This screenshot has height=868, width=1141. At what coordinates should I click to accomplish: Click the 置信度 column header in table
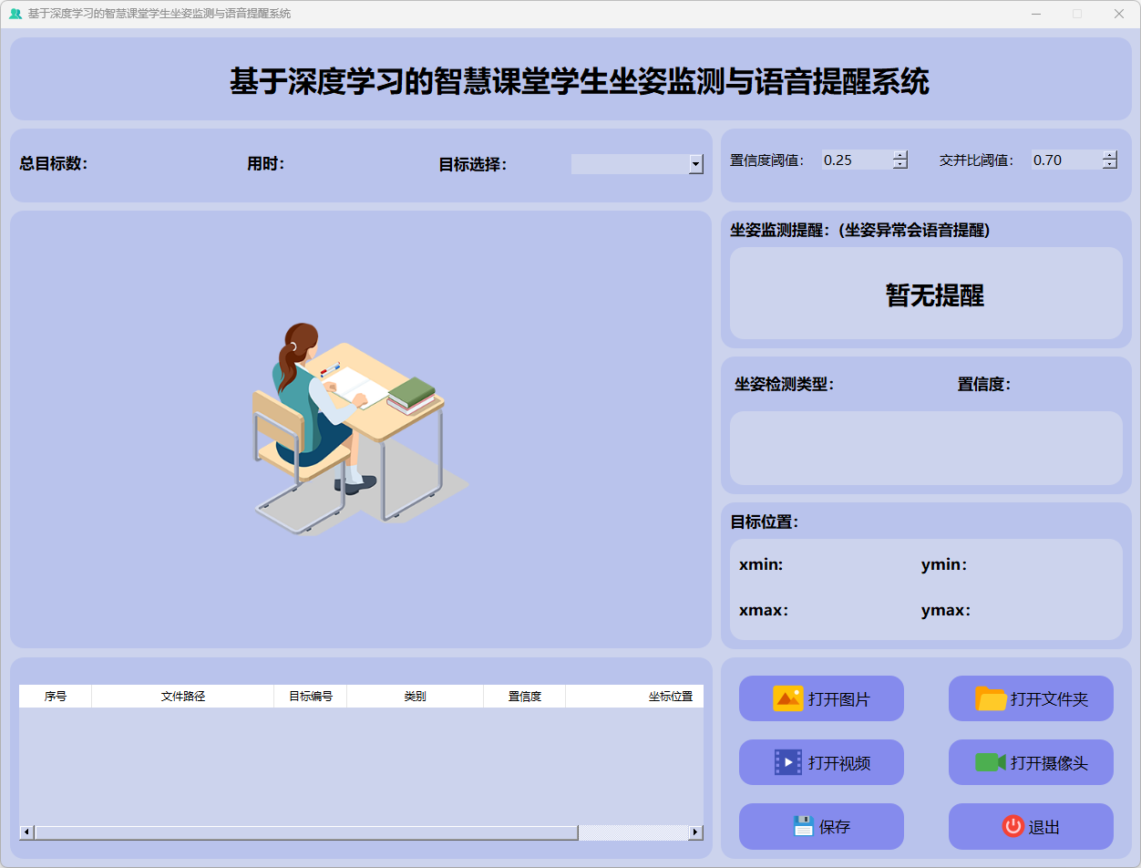pos(524,697)
